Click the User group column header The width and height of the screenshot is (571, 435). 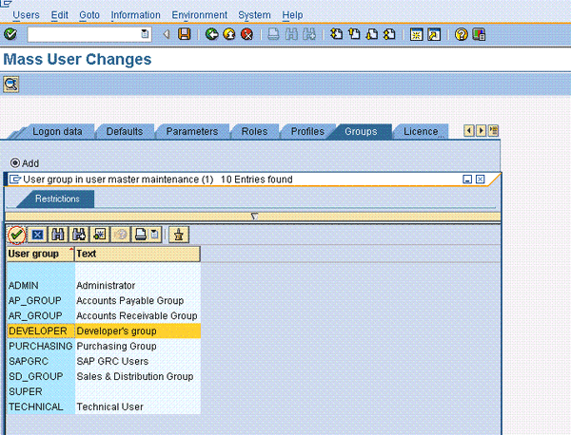coord(38,254)
